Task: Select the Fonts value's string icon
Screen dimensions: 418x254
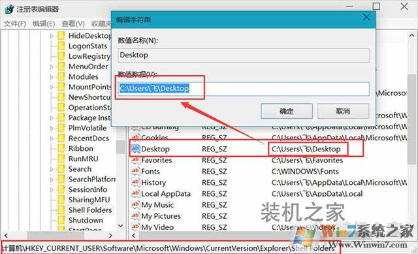Action: coord(135,171)
